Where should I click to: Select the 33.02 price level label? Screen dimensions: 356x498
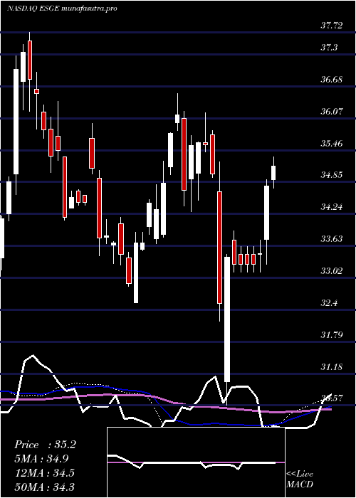coord(332,271)
